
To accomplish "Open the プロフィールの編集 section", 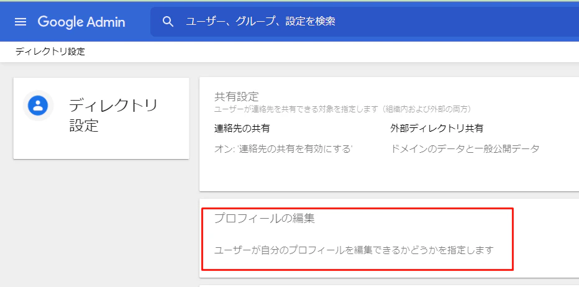I will click(x=265, y=218).
